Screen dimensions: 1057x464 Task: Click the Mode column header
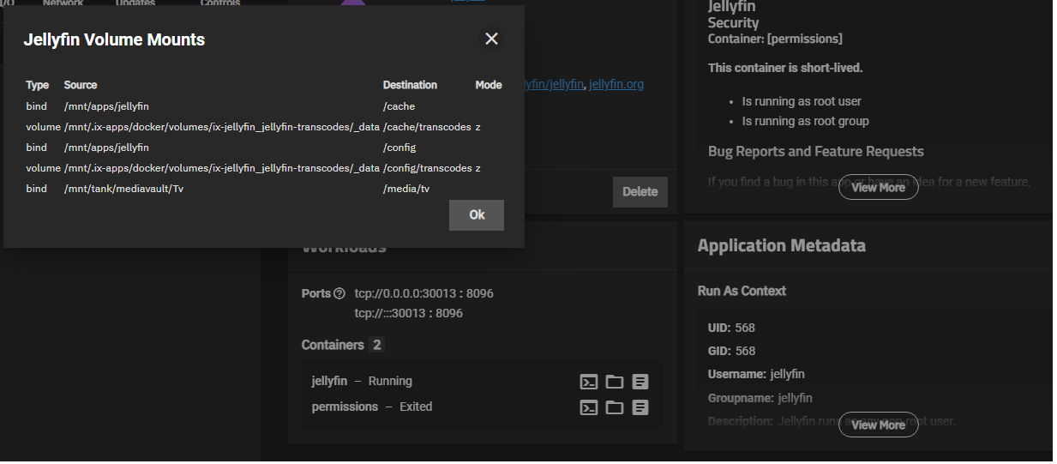[x=488, y=85]
